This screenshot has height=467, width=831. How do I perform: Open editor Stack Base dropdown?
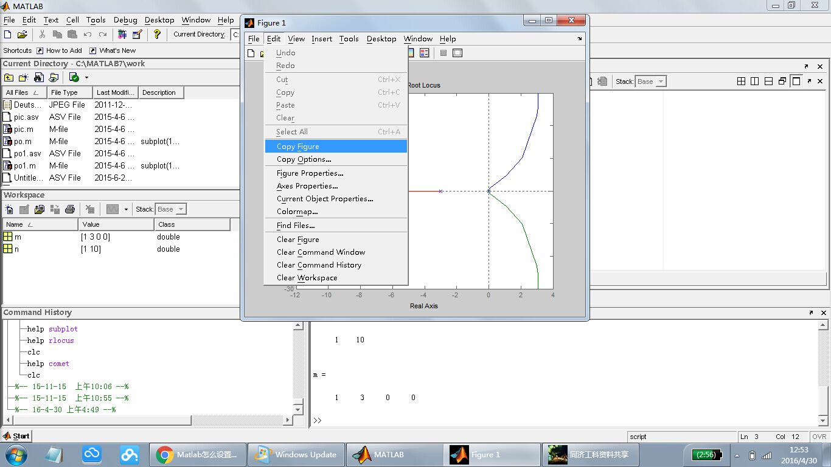[651, 81]
